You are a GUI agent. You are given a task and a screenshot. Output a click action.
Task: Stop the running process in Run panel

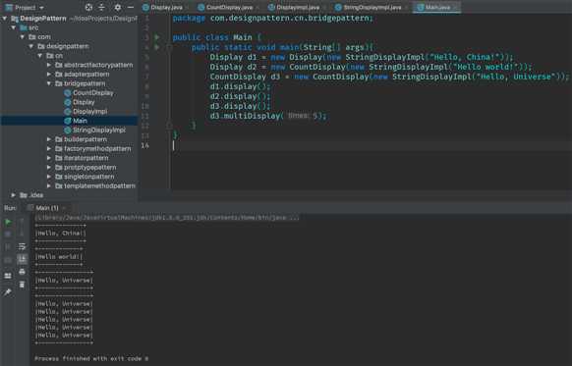pyautogui.click(x=8, y=234)
